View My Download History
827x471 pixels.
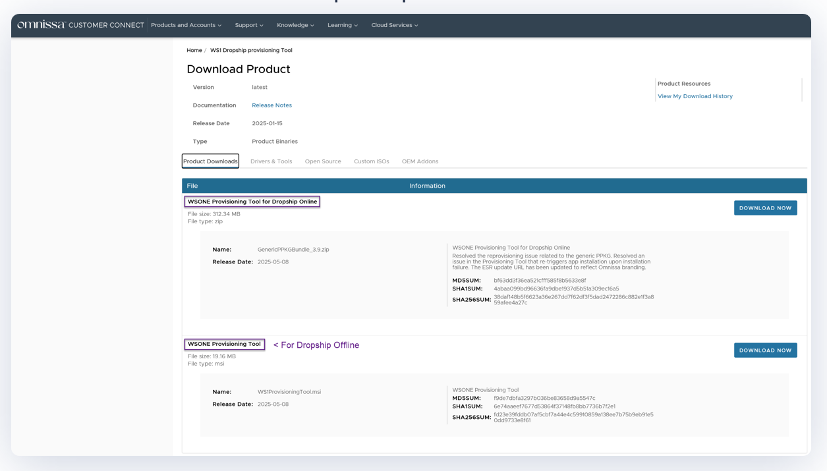click(694, 96)
